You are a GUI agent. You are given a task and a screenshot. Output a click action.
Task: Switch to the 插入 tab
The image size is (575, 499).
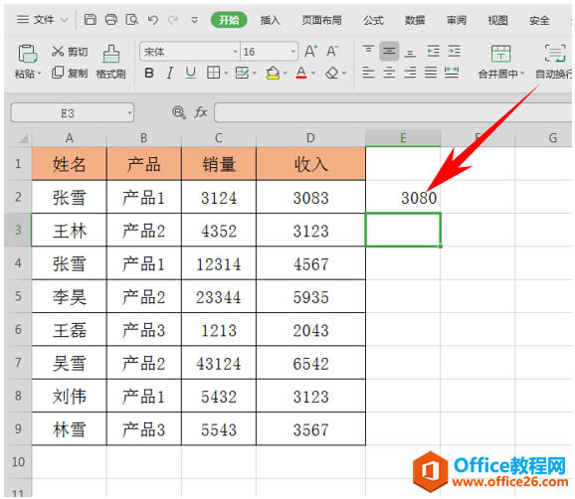(271, 20)
